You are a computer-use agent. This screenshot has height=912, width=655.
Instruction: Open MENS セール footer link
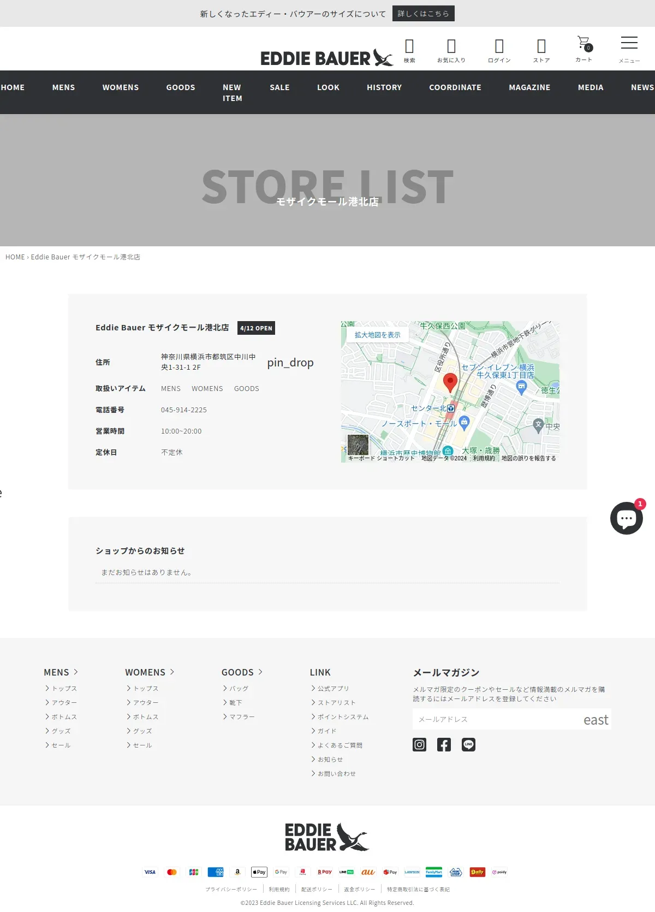58,745
